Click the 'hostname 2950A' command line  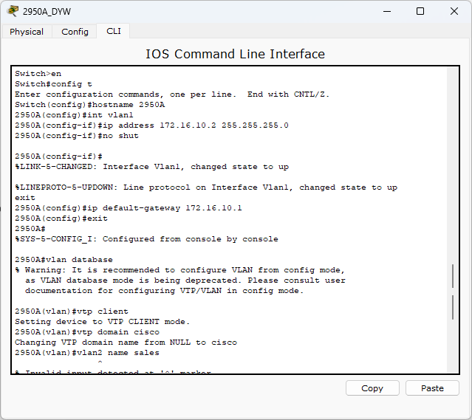89,105
